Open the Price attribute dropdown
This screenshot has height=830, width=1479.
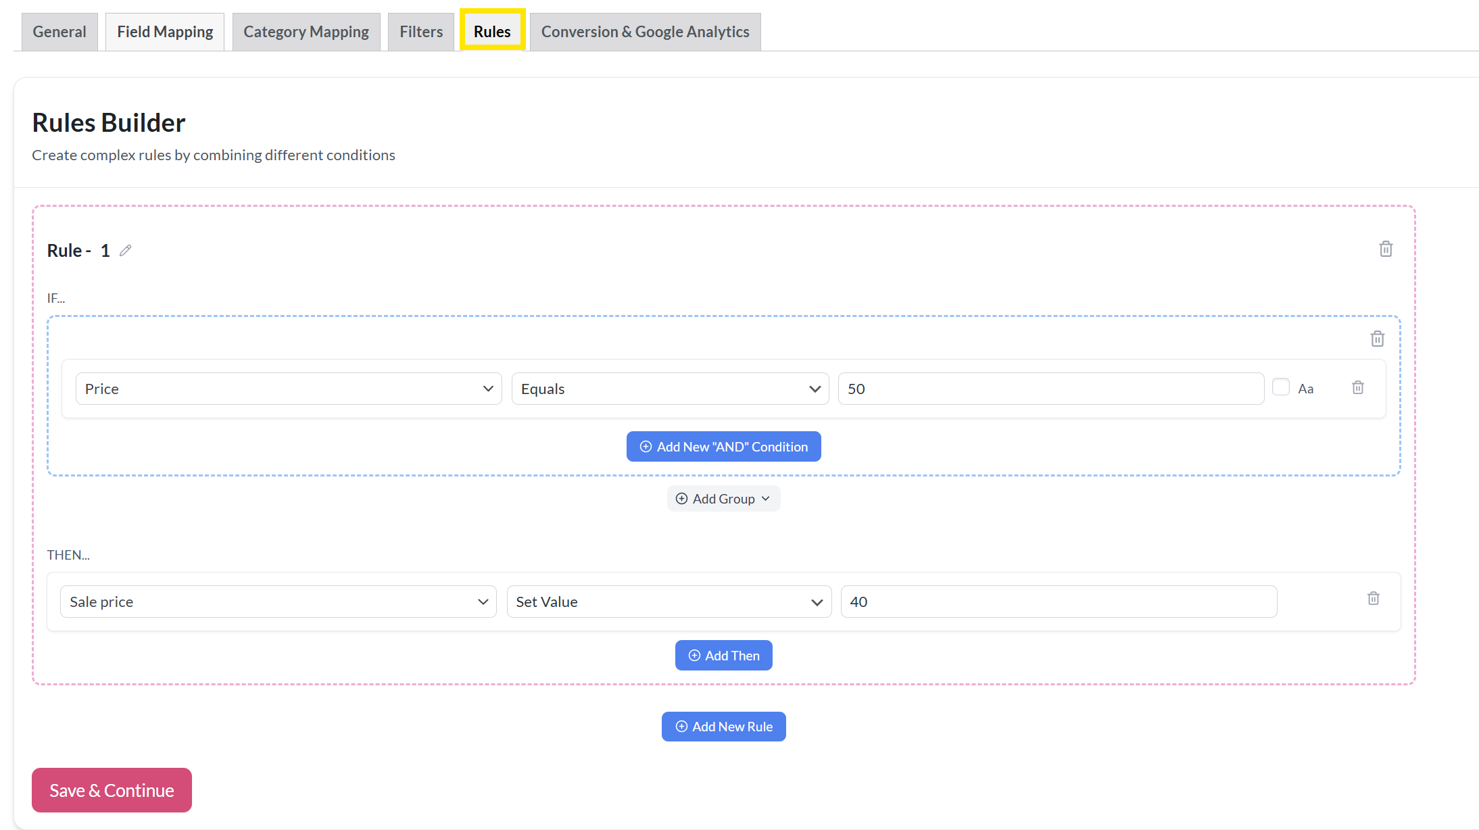289,389
